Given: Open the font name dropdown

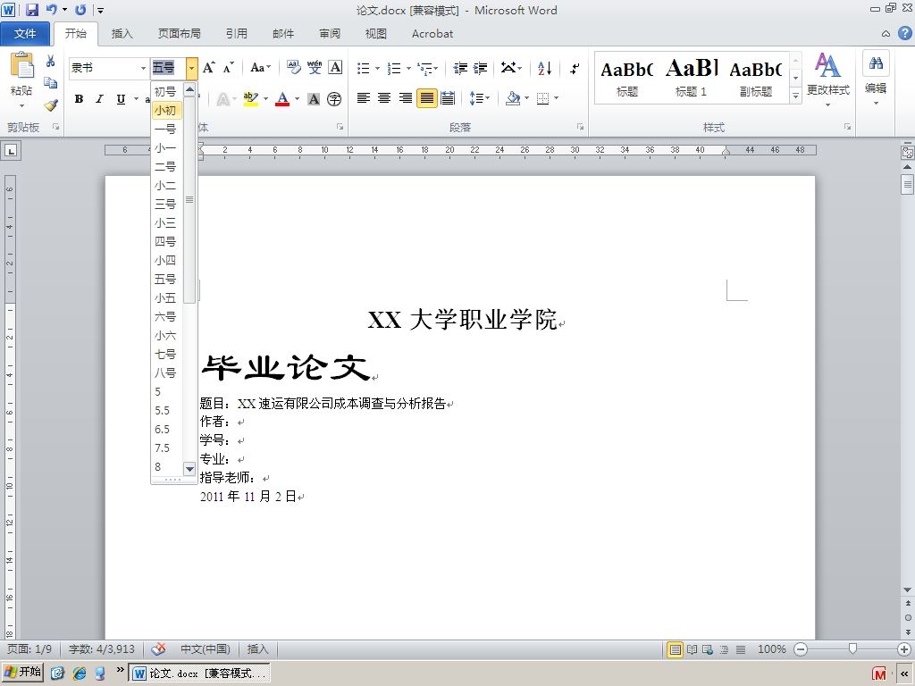Looking at the screenshot, I should click(143, 68).
